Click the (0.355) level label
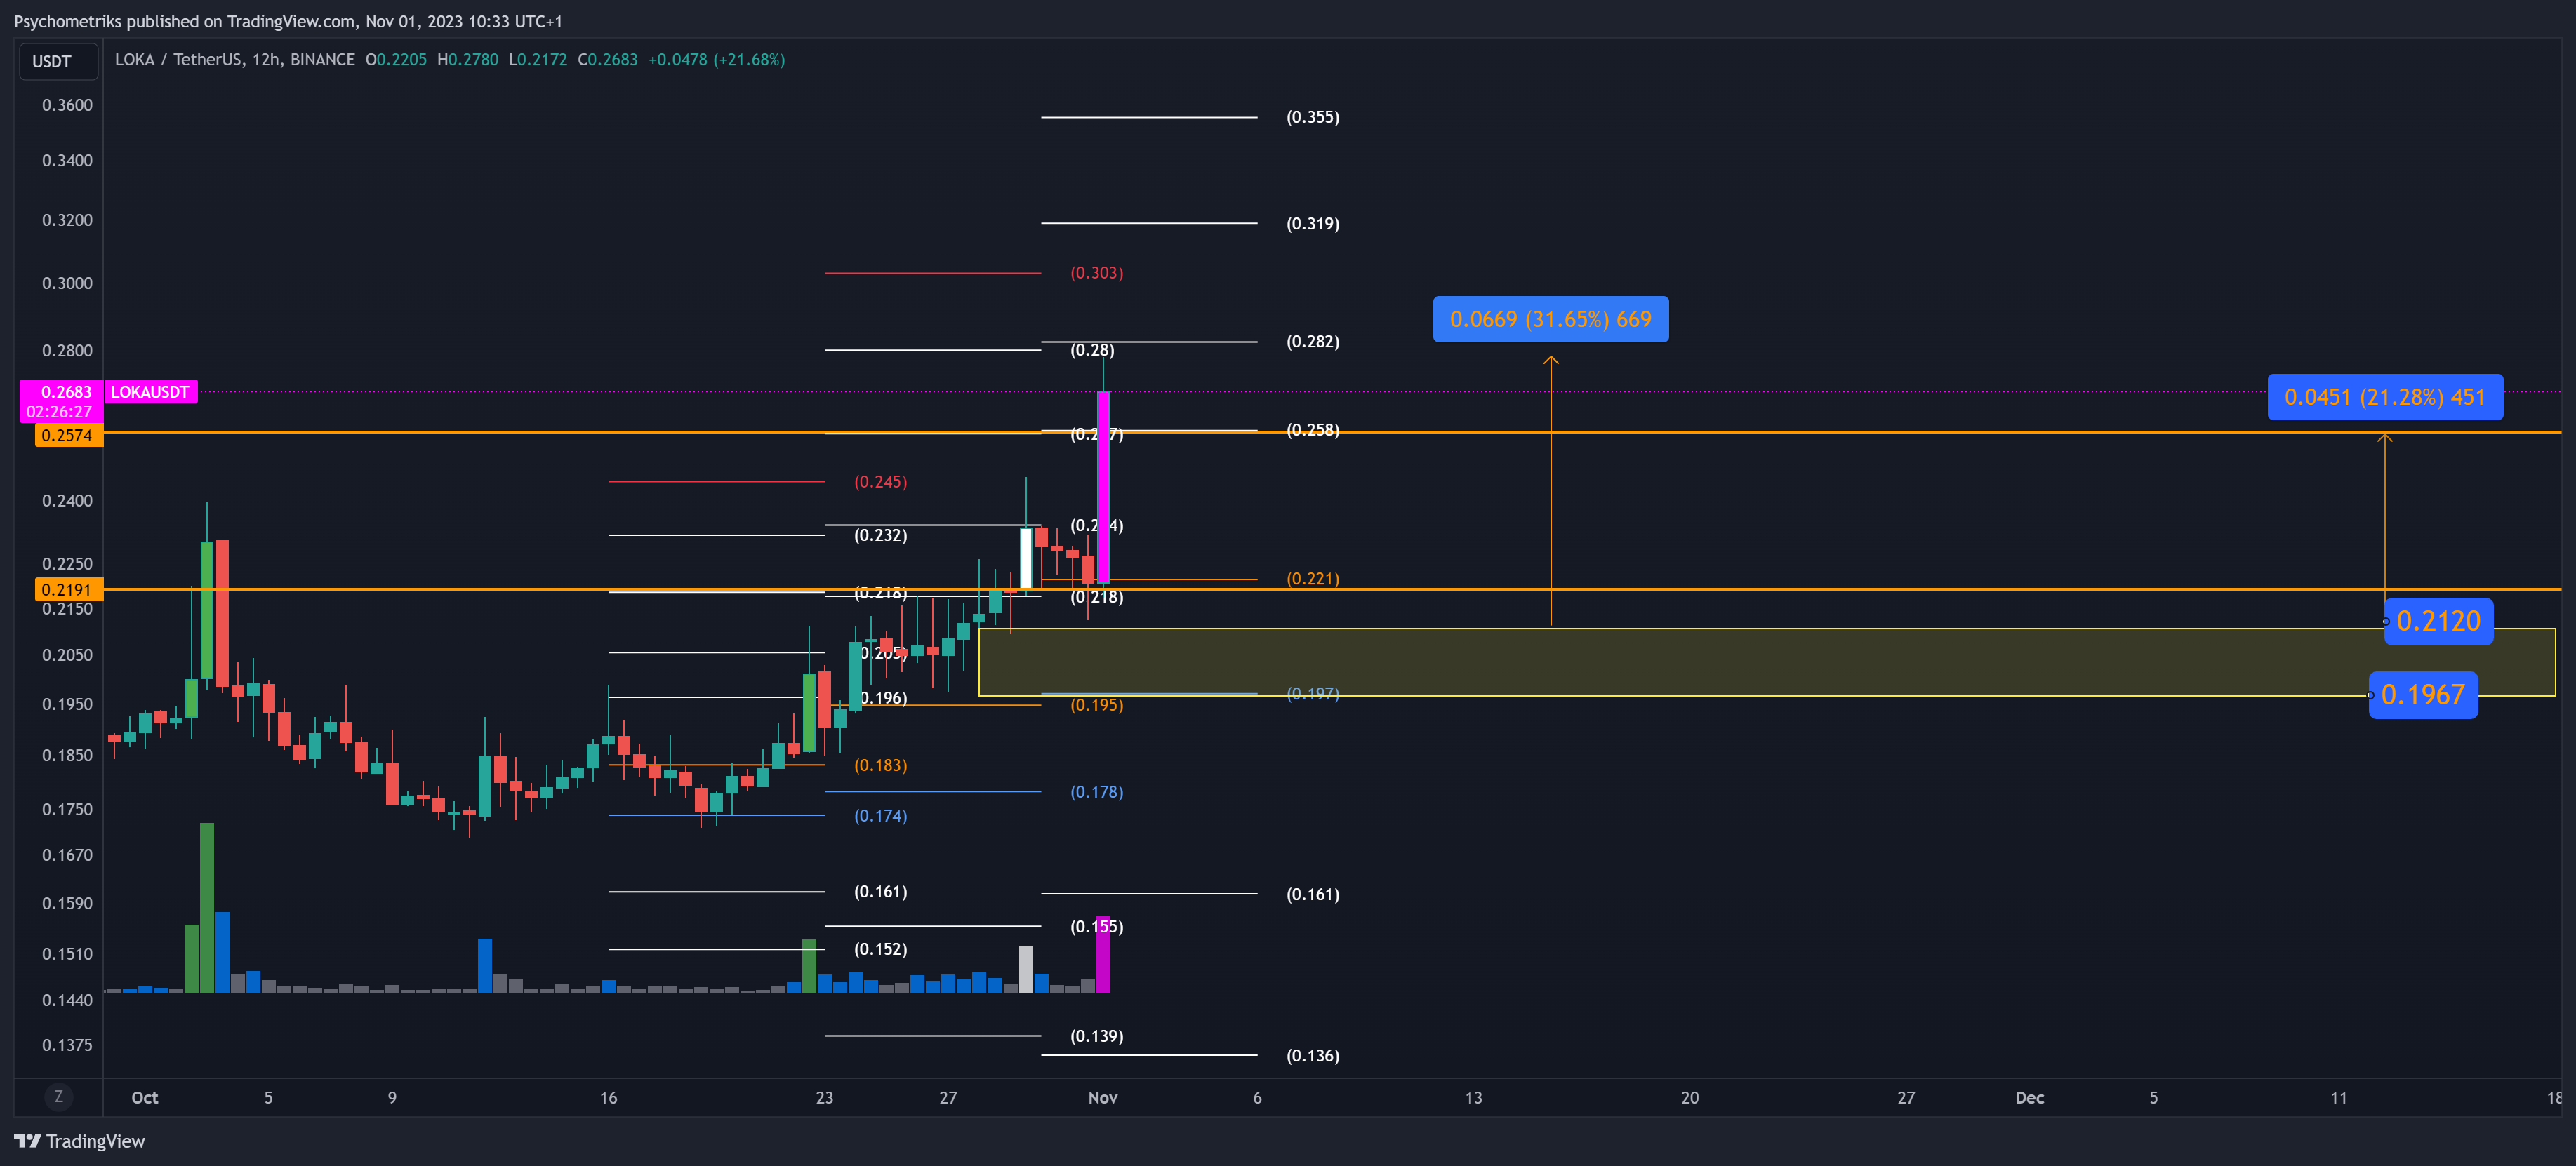Image resolution: width=2576 pixels, height=1166 pixels. click(x=1312, y=117)
